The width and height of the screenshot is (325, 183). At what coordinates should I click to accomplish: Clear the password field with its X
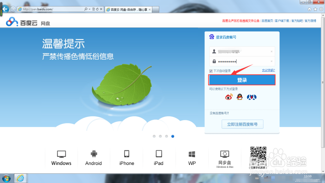point(271,61)
